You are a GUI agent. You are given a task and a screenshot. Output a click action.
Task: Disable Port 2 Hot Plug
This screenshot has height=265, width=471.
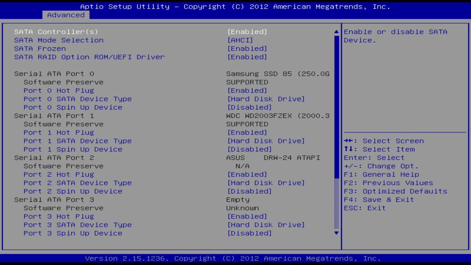pyautogui.click(x=59, y=174)
